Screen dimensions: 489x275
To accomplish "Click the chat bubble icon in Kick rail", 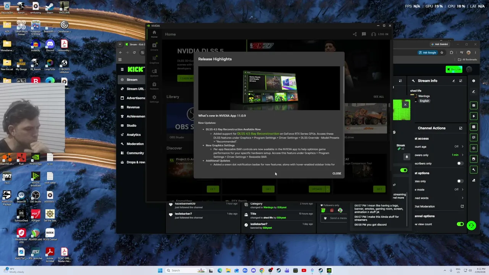I will tap(474, 137).
